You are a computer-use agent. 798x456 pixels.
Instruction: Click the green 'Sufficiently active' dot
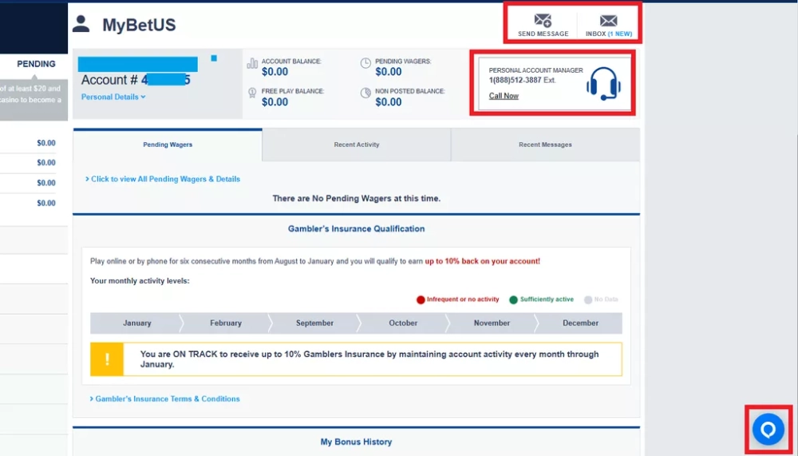click(x=513, y=299)
